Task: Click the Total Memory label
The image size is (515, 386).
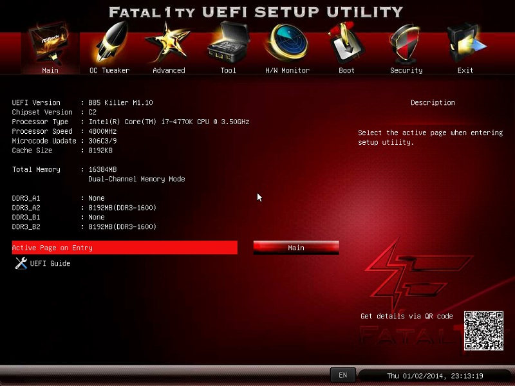Action: coord(36,169)
